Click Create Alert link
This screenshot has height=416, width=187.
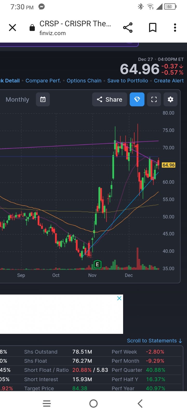(x=169, y=81)
